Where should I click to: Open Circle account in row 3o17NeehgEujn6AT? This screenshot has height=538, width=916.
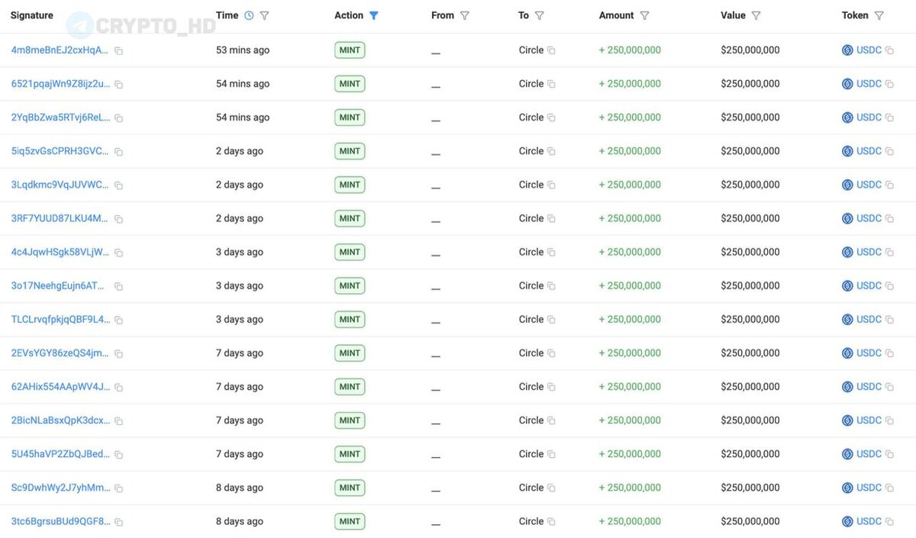click(531, 285)
